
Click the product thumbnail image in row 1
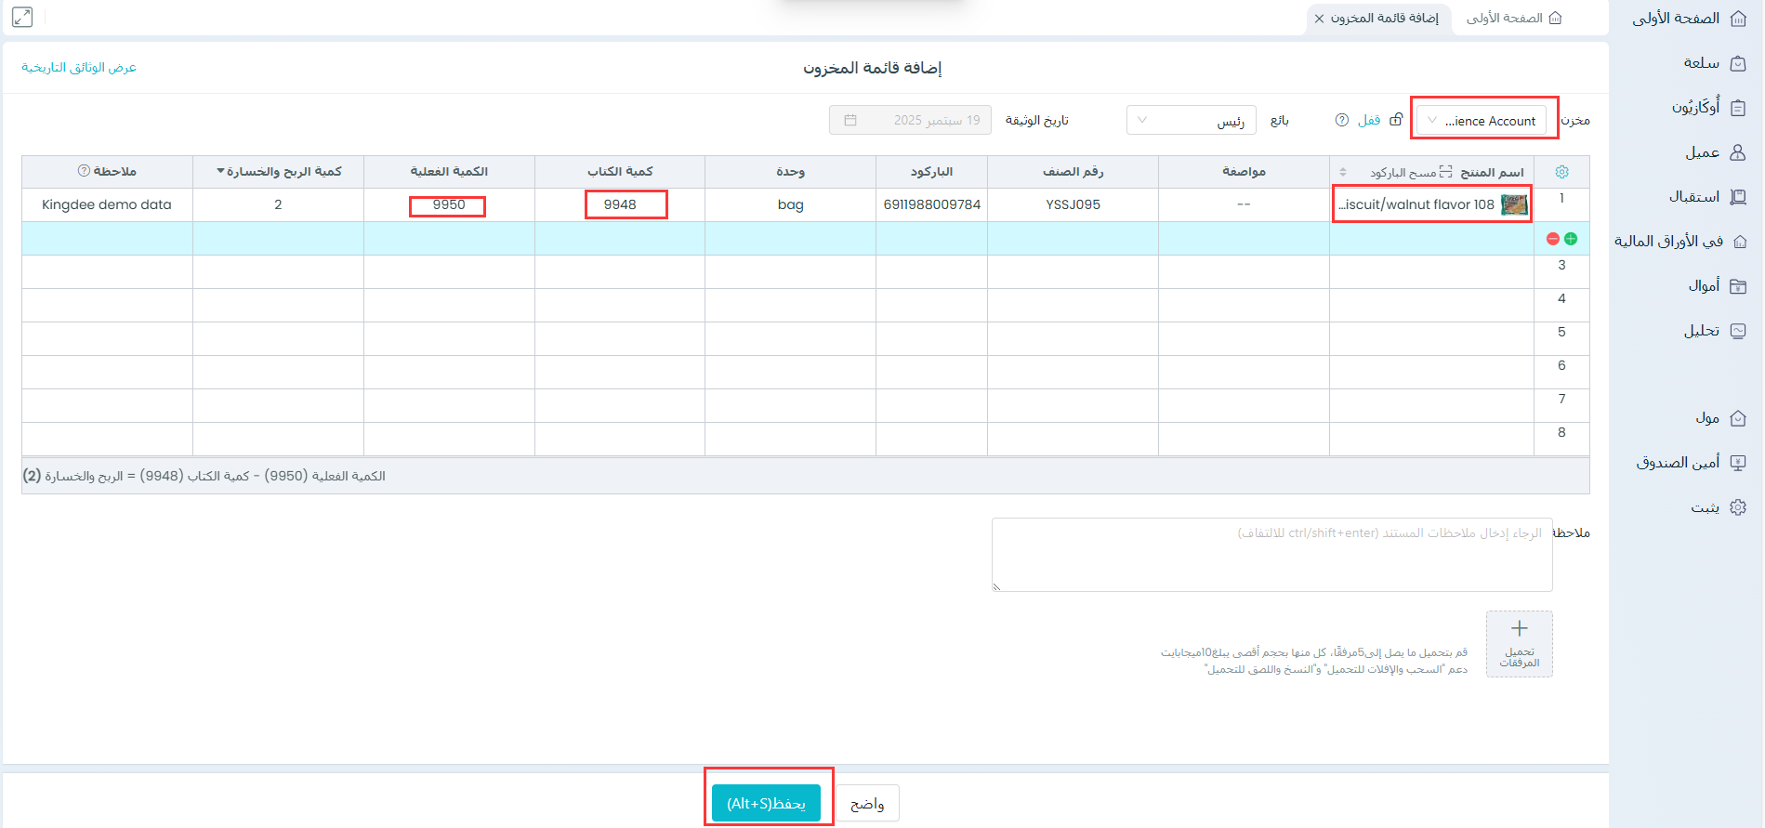(1513, 204)
